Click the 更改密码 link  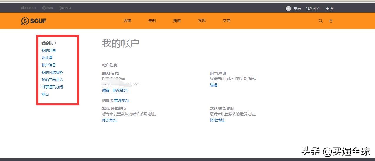pyautogui.click(x=120, y=90)
